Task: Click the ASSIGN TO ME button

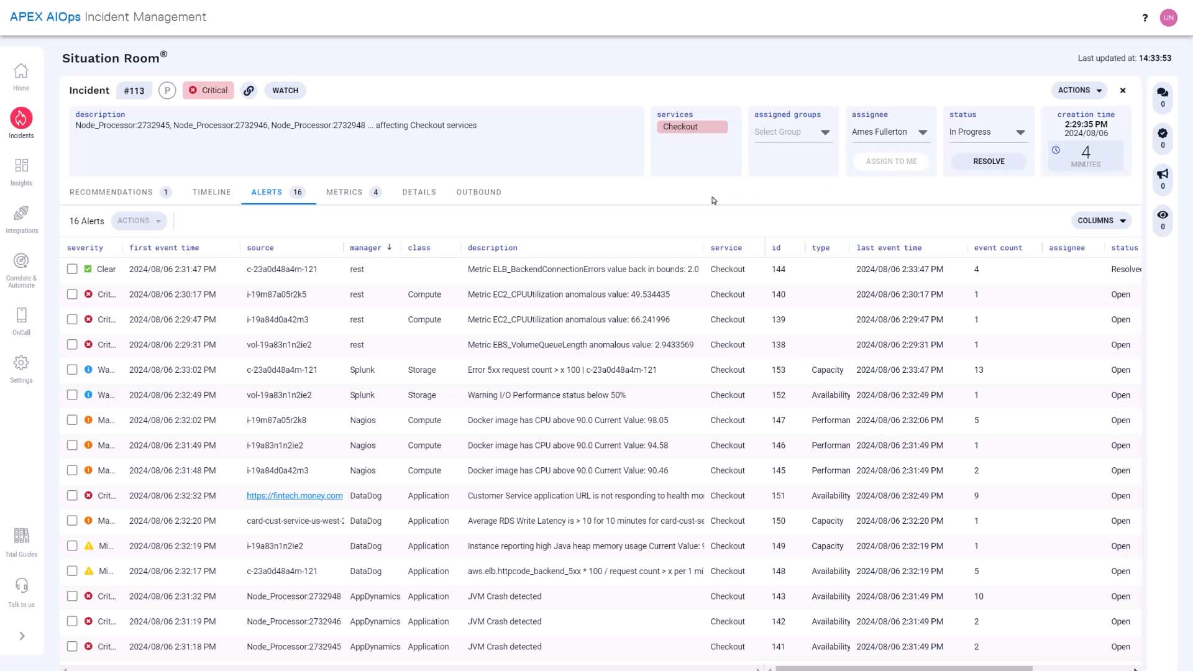Action: (x=891, y=162)
